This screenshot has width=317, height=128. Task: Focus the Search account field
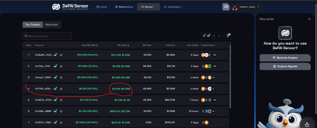click(47, 36)
